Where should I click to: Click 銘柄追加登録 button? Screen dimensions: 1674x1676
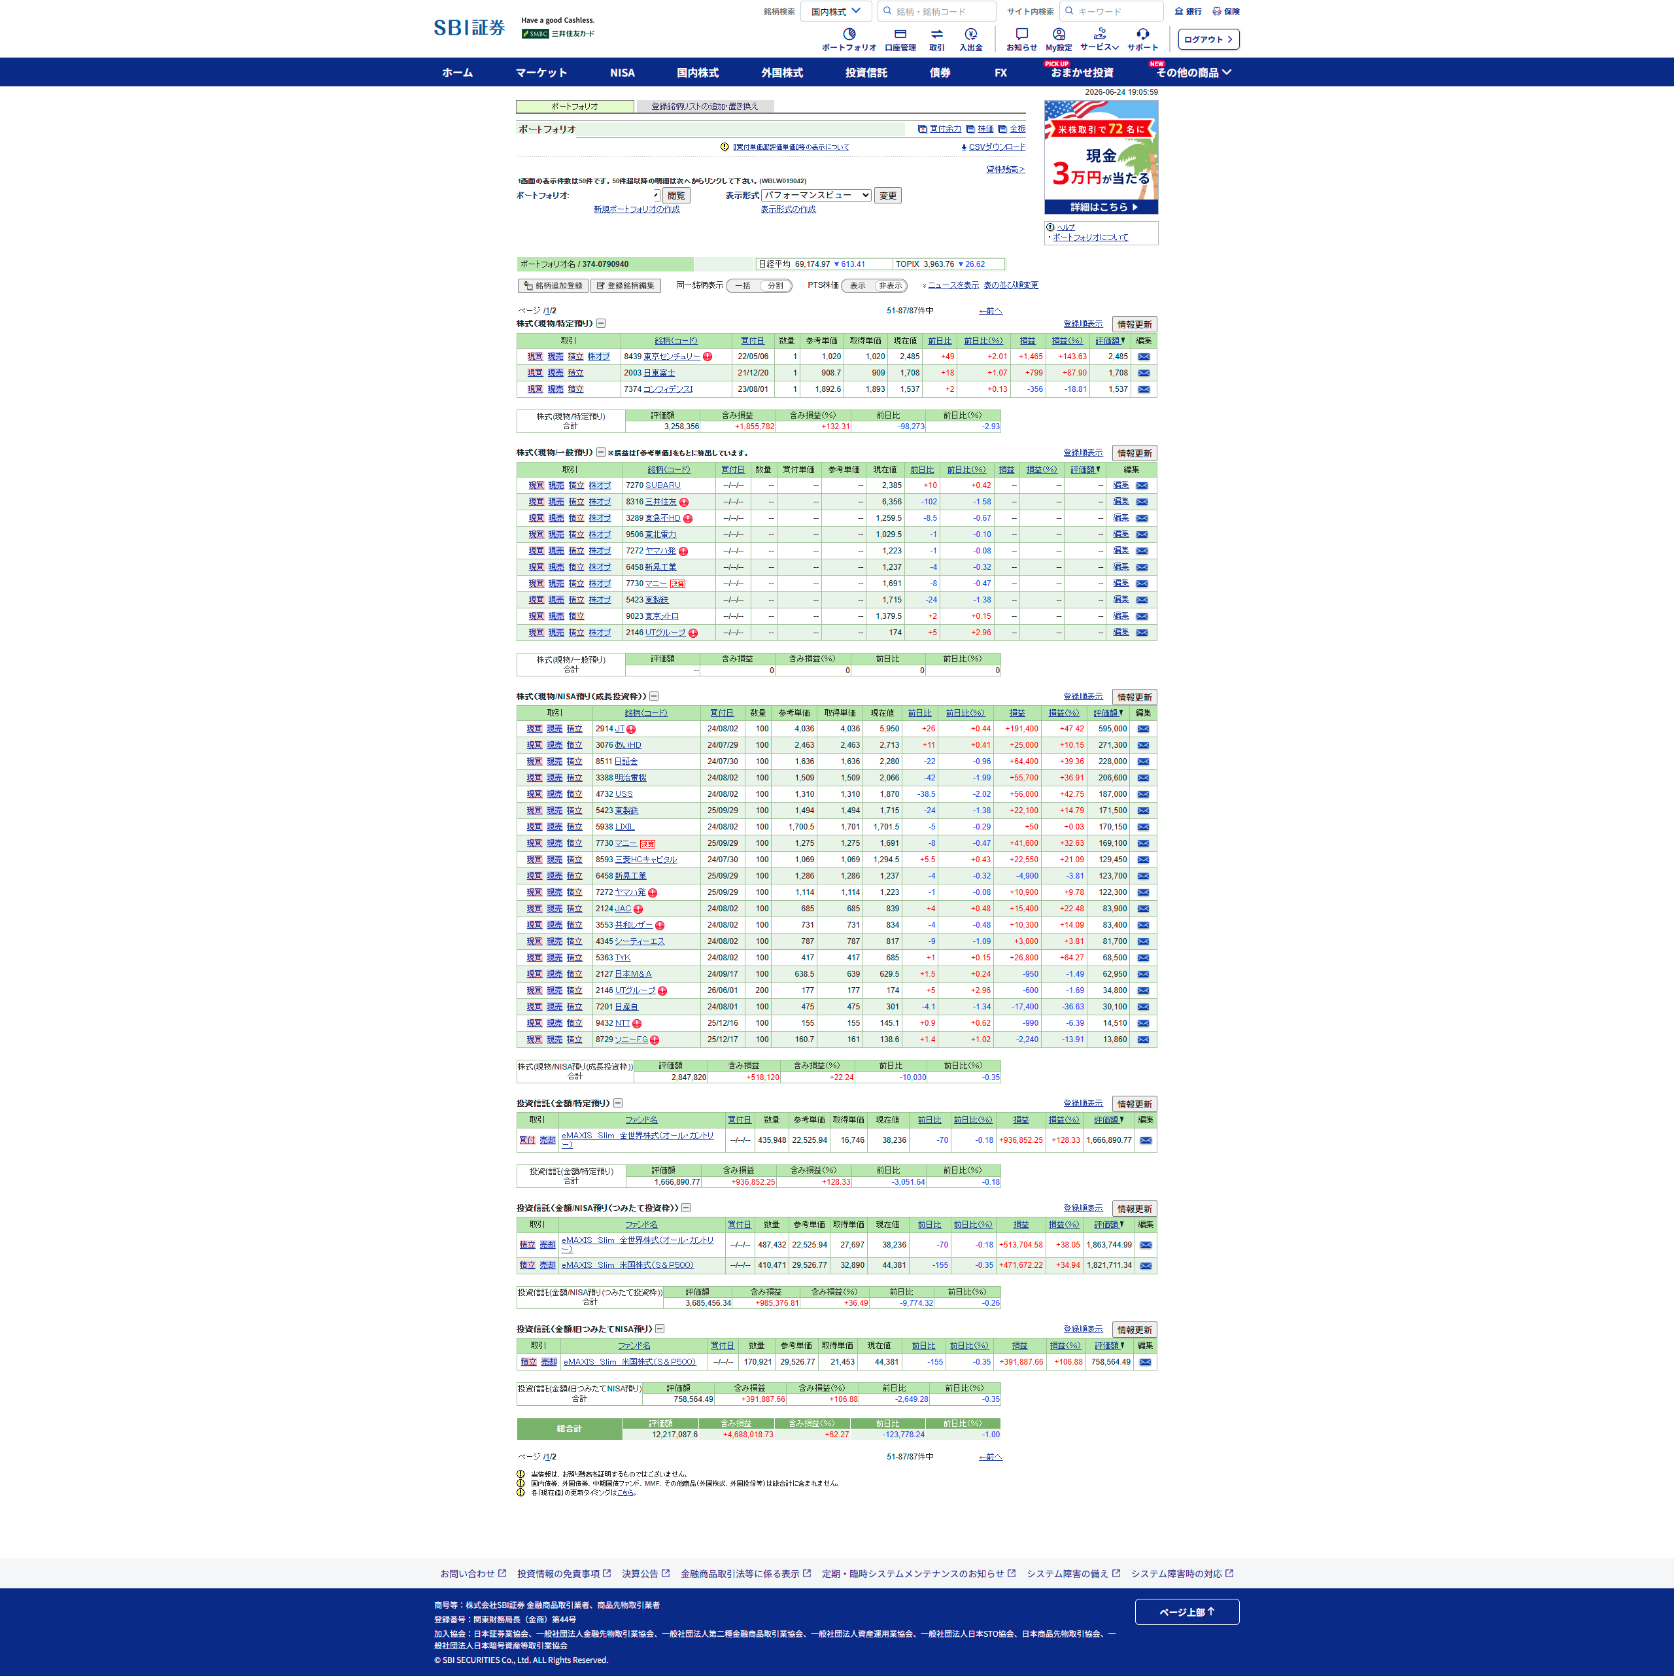[x=553, y=287]
